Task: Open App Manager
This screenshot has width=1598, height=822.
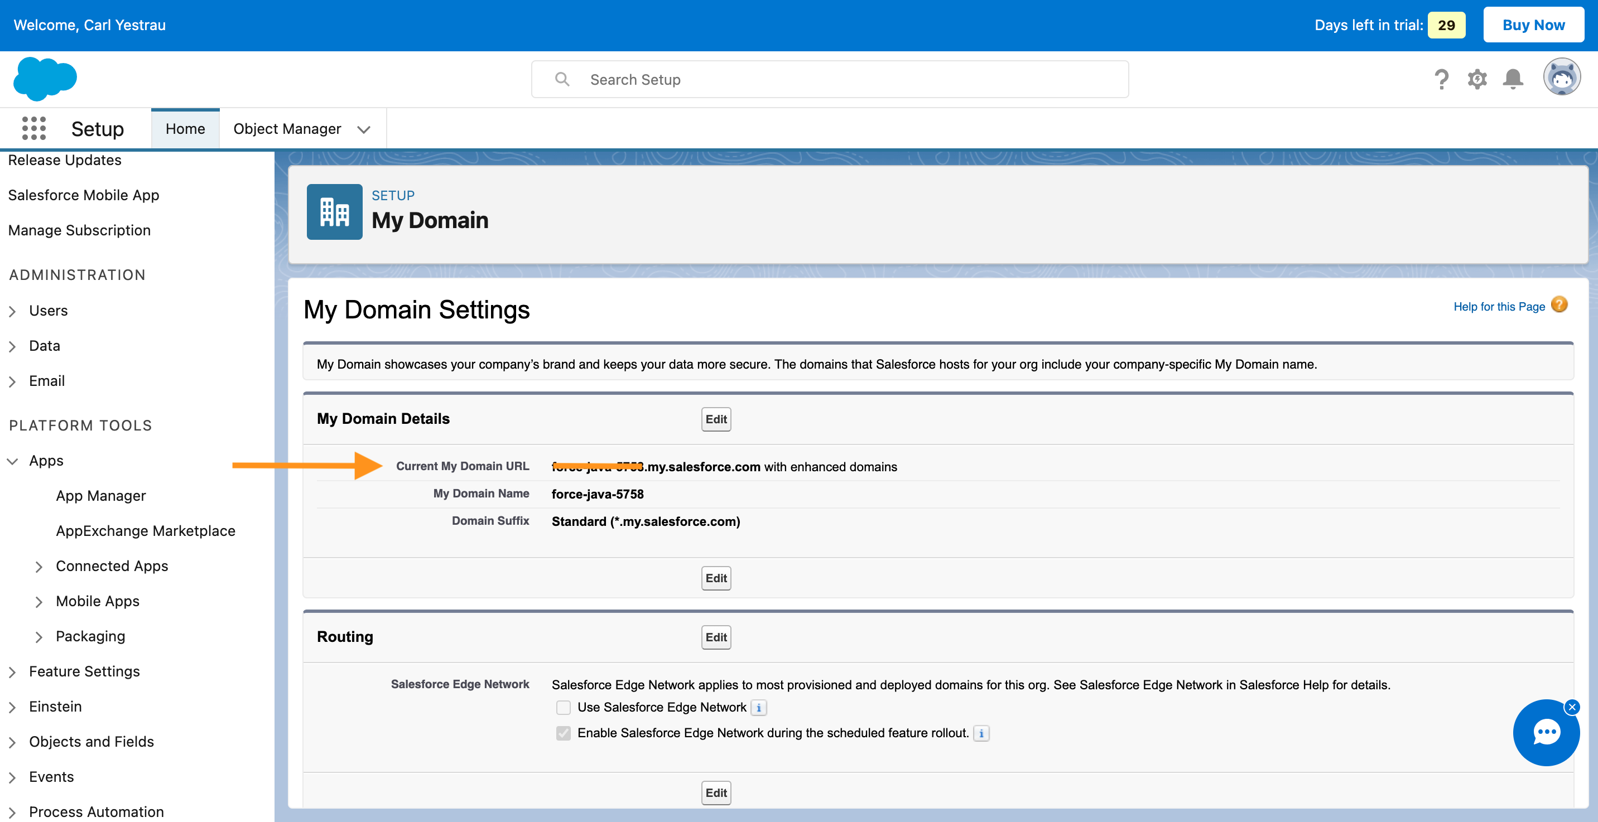Action: tap(101, 495)
